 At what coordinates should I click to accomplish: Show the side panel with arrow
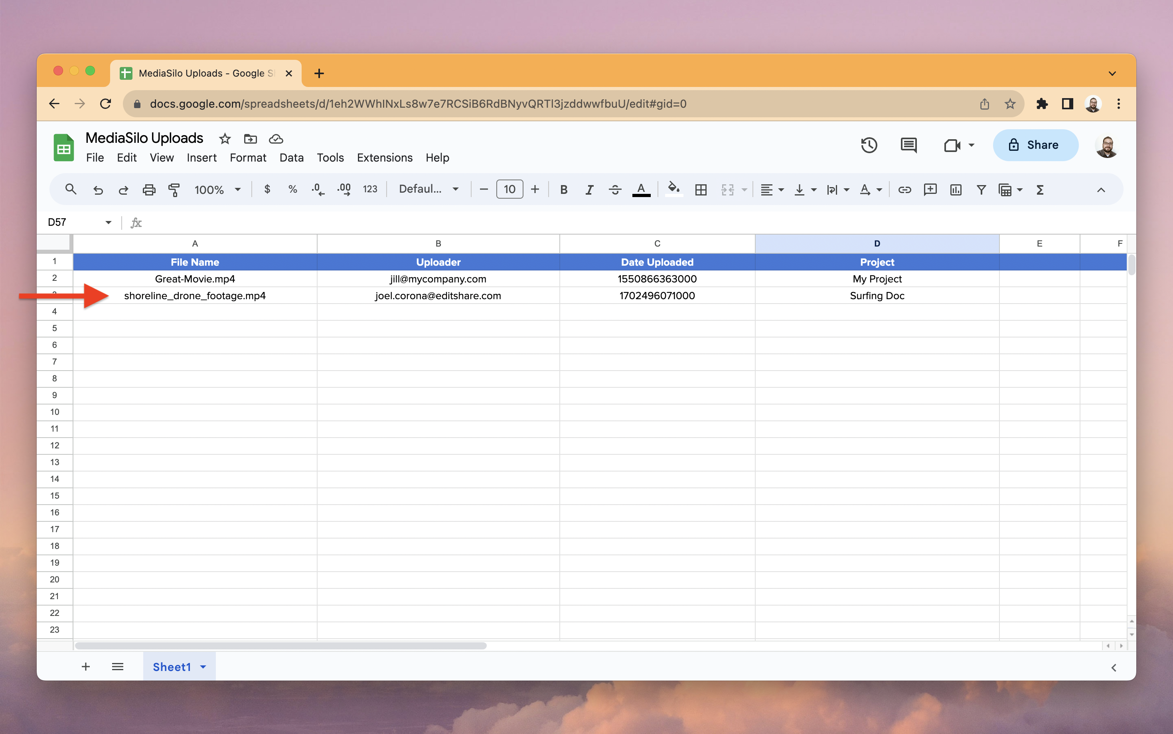1114,667
